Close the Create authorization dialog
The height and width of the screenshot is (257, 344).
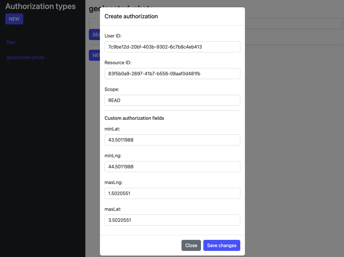pos(191,245)
